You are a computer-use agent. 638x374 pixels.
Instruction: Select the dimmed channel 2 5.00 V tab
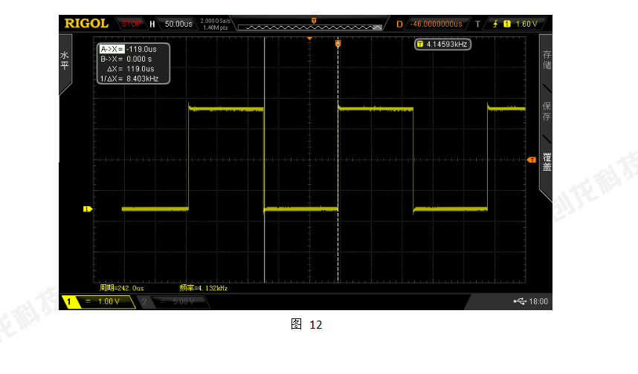click(173, 302)
